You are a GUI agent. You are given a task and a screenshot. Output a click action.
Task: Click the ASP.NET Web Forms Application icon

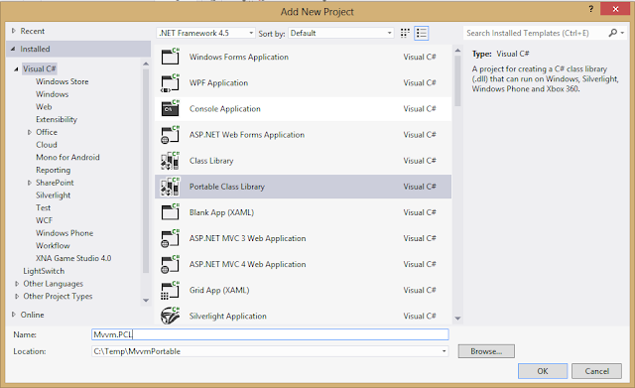point(170,135)
